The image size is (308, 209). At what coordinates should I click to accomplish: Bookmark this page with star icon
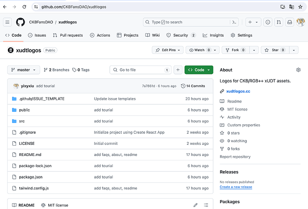click(x=300, y=7)
